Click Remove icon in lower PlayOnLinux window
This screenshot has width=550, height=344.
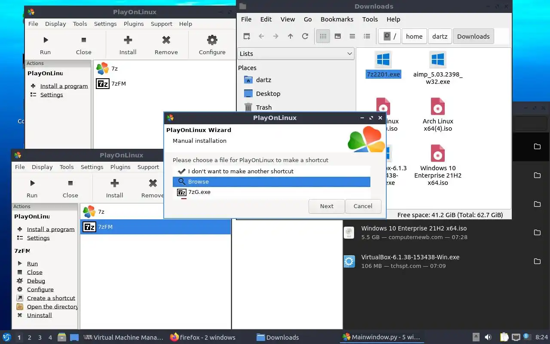click(153, 183)
